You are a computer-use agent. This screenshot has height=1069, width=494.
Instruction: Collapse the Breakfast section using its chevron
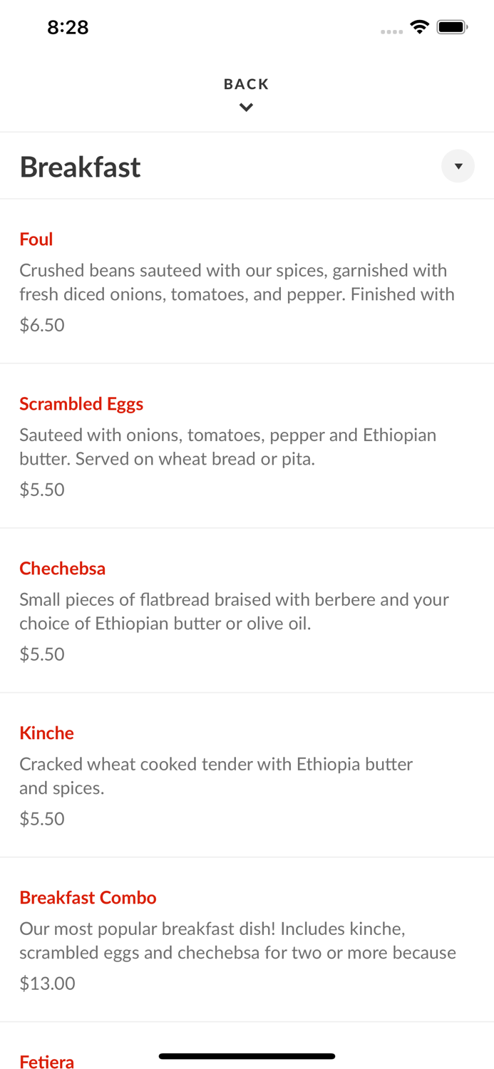[x=458, y=166]
